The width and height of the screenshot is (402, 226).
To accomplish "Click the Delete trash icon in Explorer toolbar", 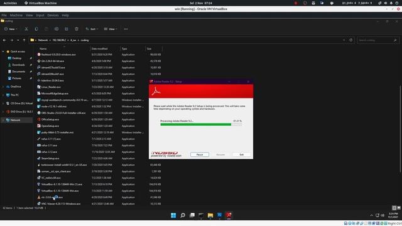I will [x=77, y=29].
